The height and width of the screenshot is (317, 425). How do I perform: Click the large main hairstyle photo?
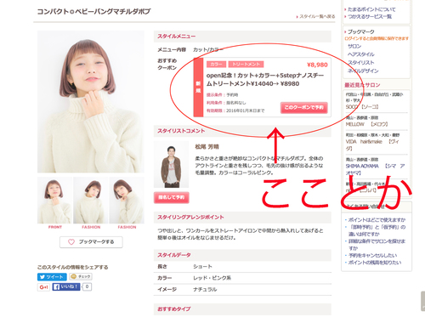point(91,102)
